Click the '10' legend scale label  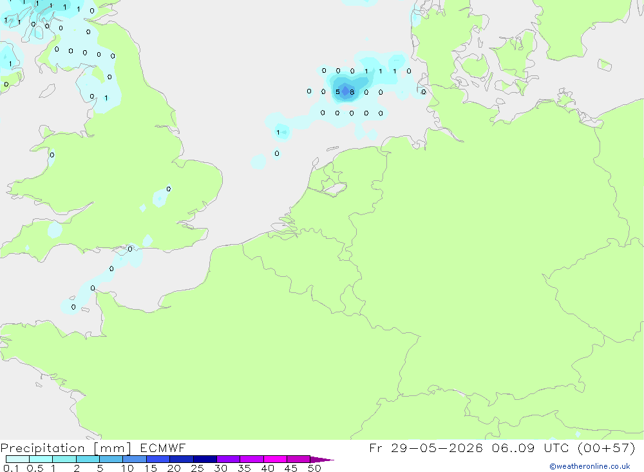[127, 468]
